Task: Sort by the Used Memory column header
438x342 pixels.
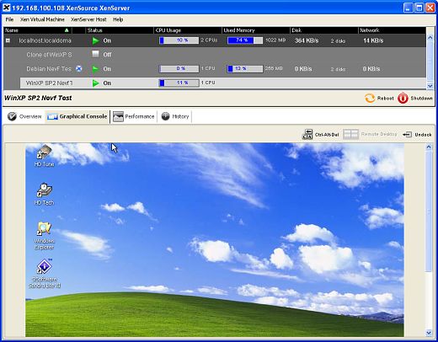Action: click(x=256, y=30)
